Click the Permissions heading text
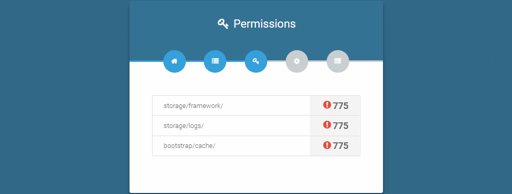The width and height of the screenshot is (512, 194). click(265, 24)
